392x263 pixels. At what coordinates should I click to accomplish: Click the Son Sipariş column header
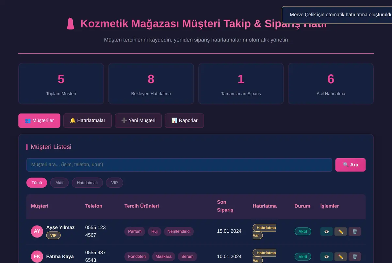(x=225, y=206)
